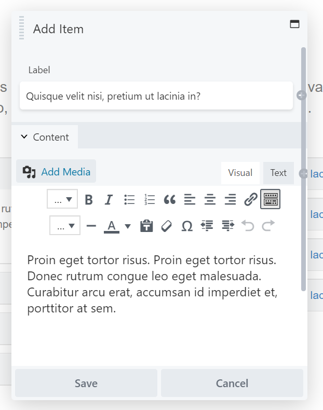The image size is (323, 410).
Task: Toggle bold formatting in the editor
Action: point(89,200)
